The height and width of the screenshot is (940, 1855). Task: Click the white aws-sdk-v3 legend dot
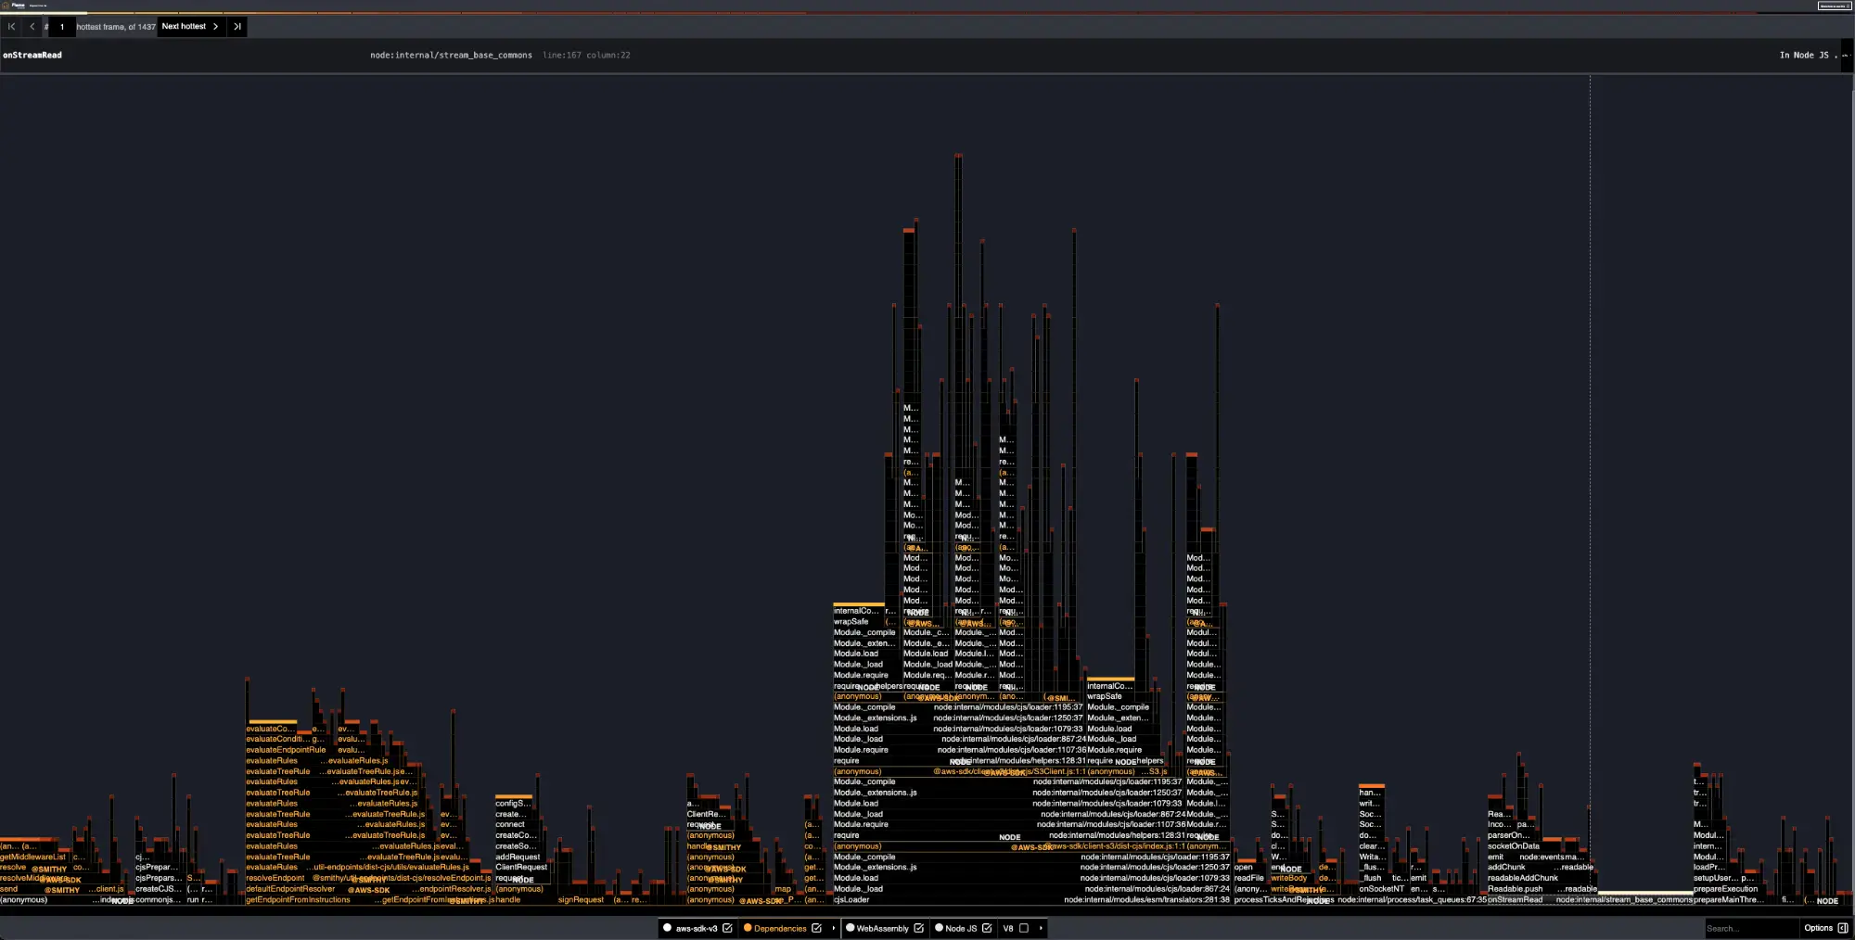tap(667, 928)
